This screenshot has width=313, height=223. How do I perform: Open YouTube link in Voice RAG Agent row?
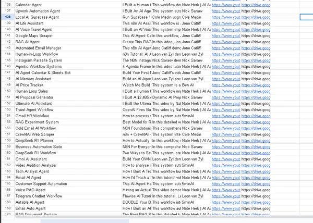coord(226,190)
